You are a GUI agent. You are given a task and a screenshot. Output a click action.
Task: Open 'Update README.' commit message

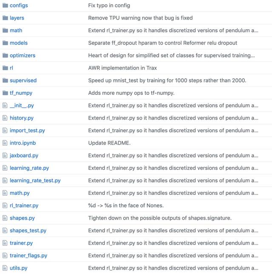(109, 143)
